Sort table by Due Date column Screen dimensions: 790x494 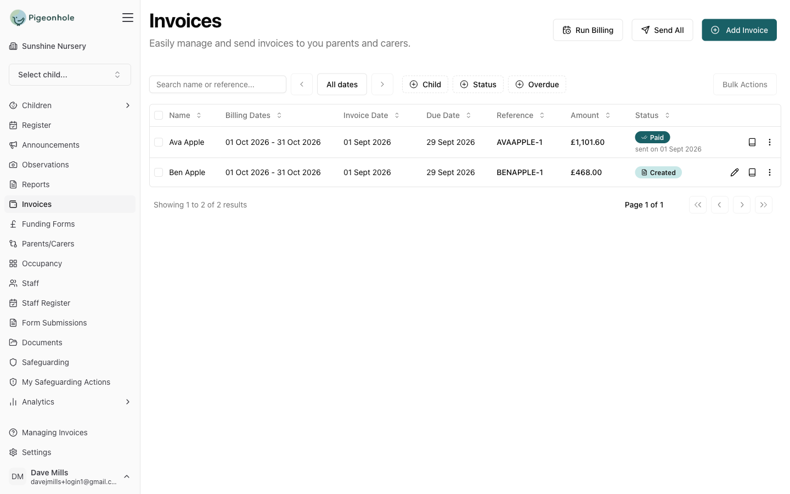(449, 115)
